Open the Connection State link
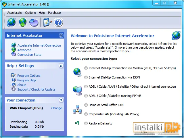 click(29, 55)
